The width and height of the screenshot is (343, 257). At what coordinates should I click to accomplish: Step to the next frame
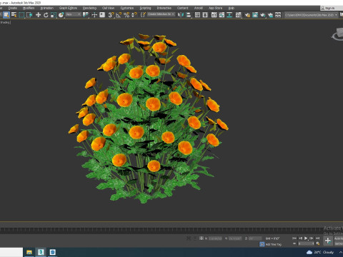click(312, 238)
